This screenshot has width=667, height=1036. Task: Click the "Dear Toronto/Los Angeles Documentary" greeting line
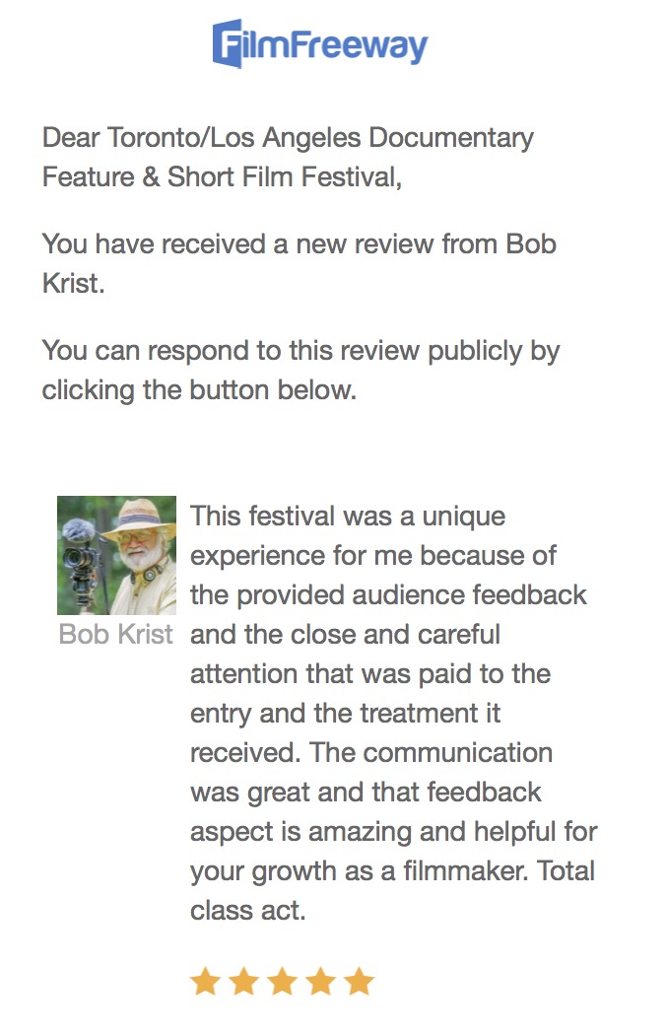click(x=288, y=138)
